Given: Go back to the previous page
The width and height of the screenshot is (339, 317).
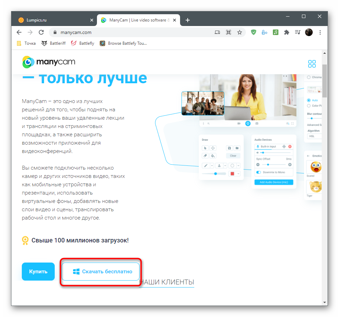Looking at the screenshot, I should [x=19, y=33].
